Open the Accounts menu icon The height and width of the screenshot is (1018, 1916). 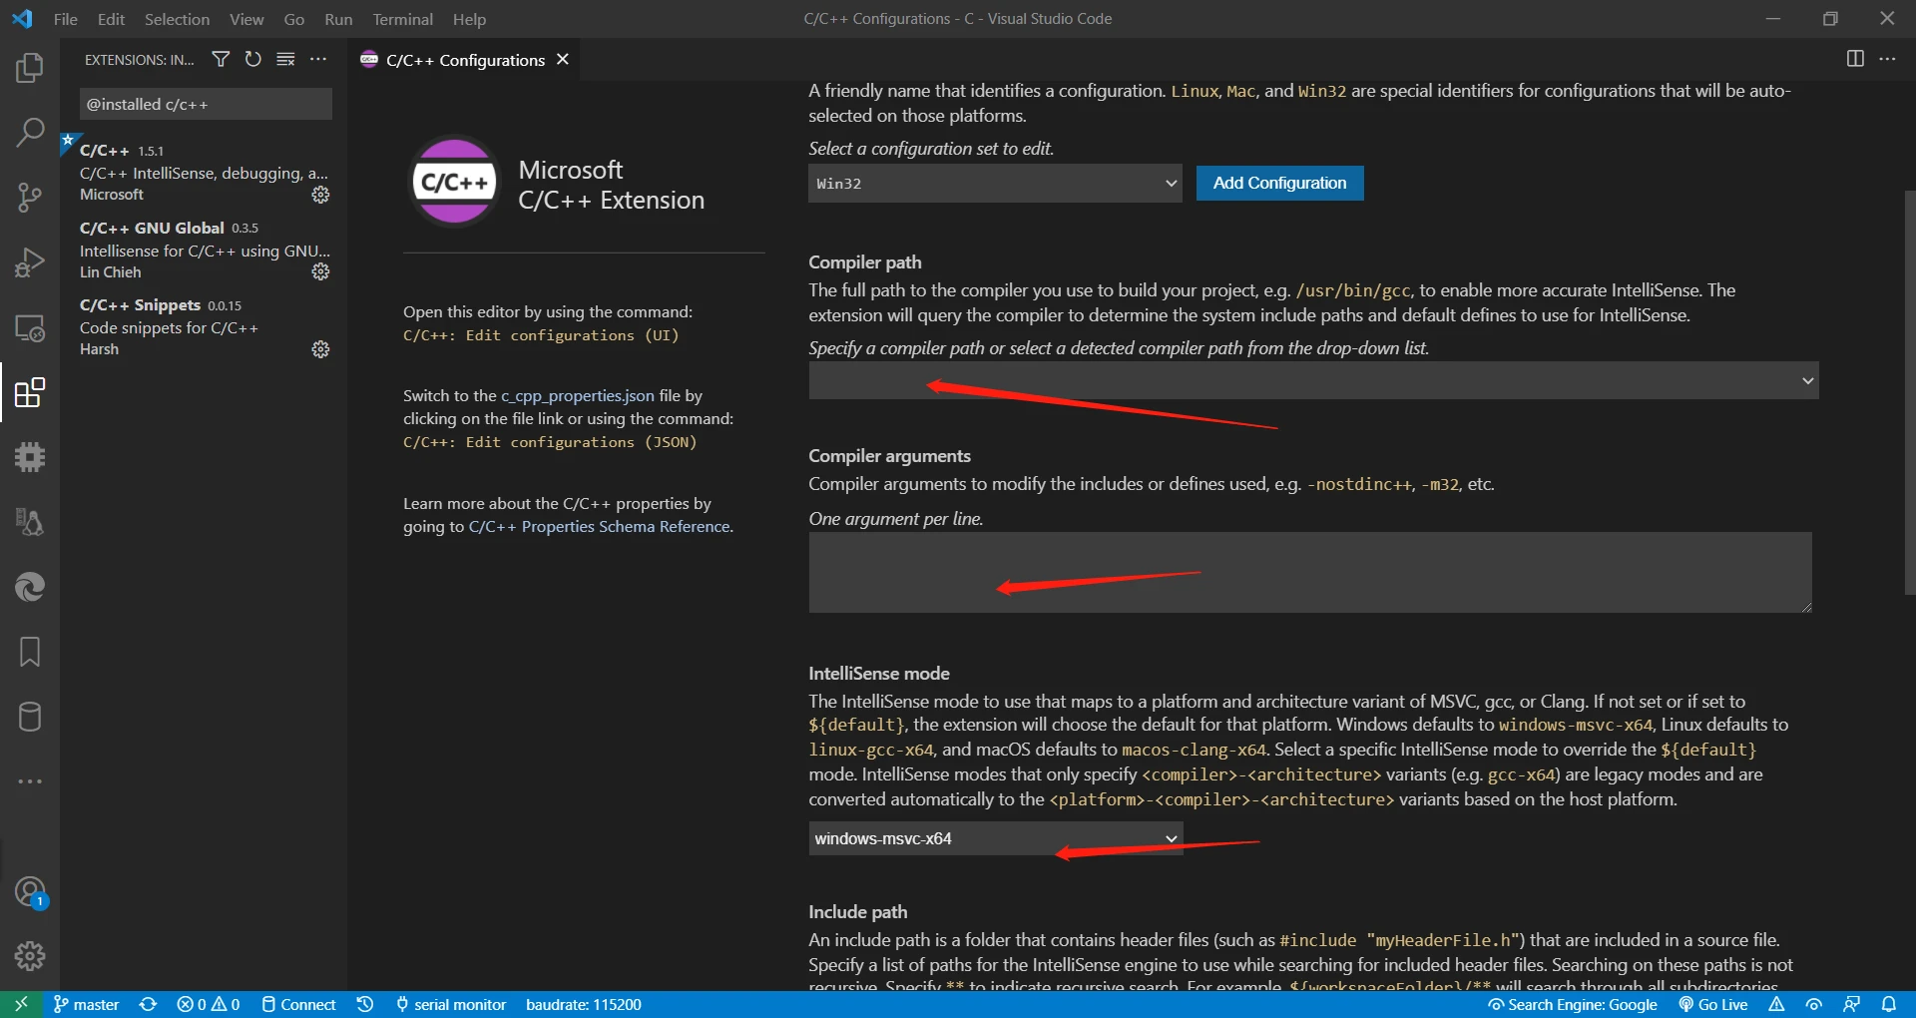pos(30,891)
